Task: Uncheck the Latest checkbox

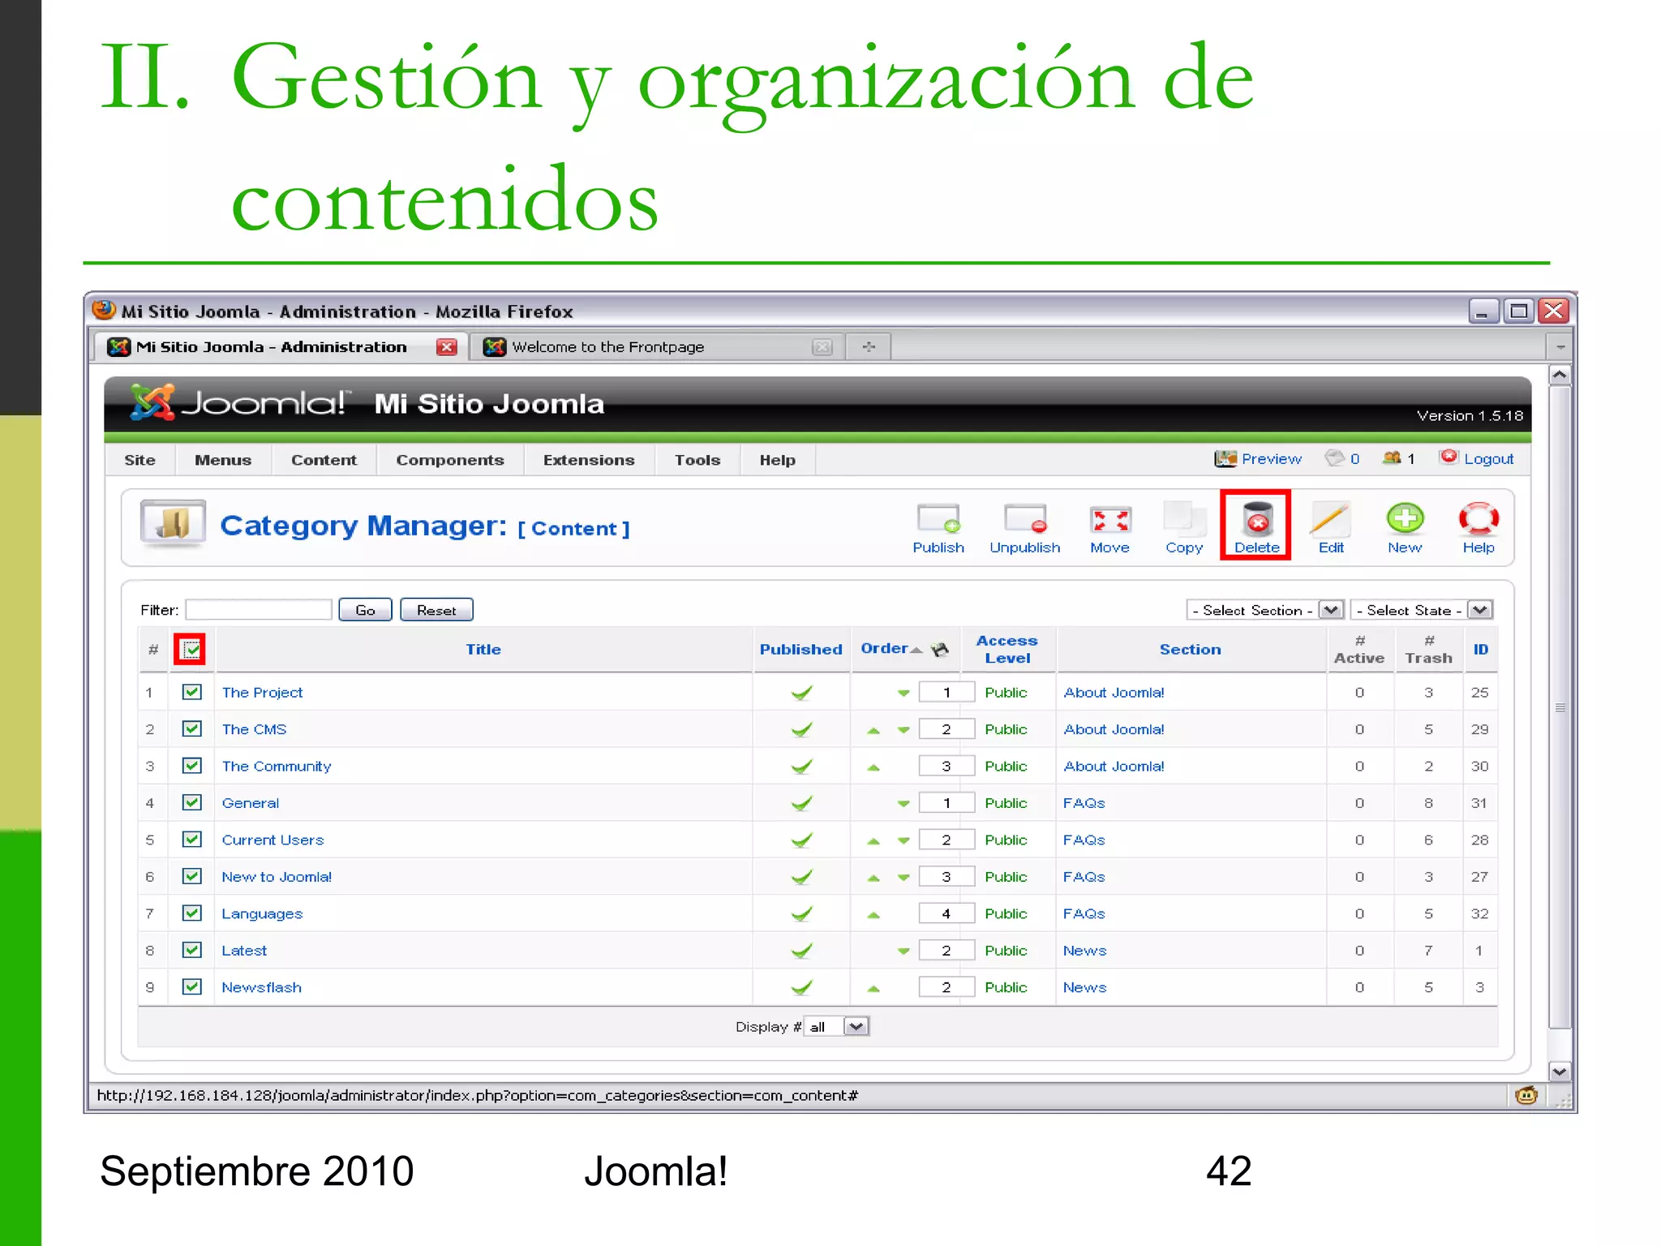Action: pos(191,950)
